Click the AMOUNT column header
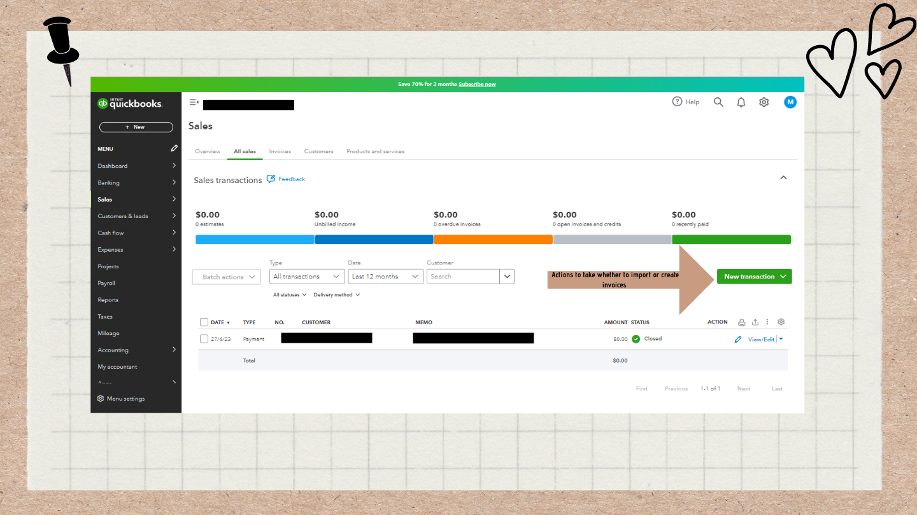The height and width of the screenshot is (515, 917). [616, 322]
